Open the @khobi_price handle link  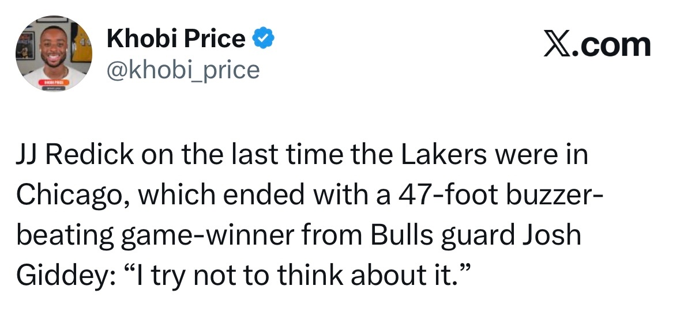click(183, 70)
